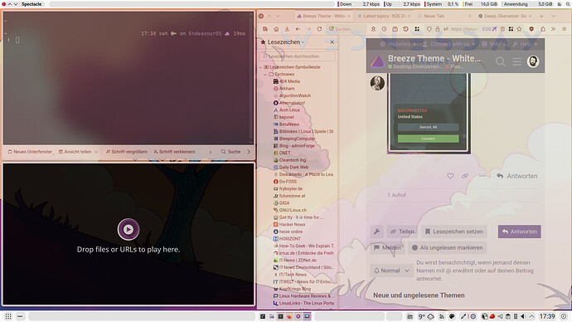This screenshot has width=572, height=322.
Task: Click the Lesezeichen setzen button
Action: [454, 232]
